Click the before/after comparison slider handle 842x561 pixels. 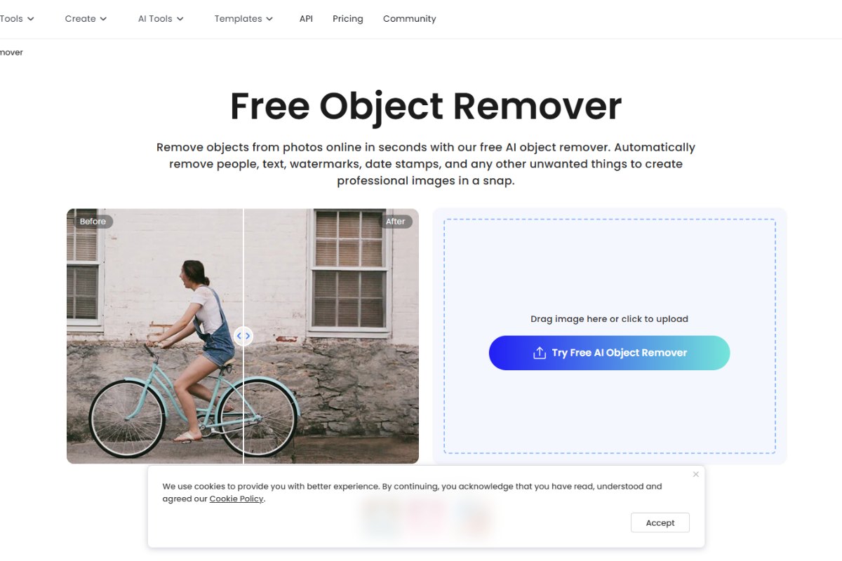point(243,336)
